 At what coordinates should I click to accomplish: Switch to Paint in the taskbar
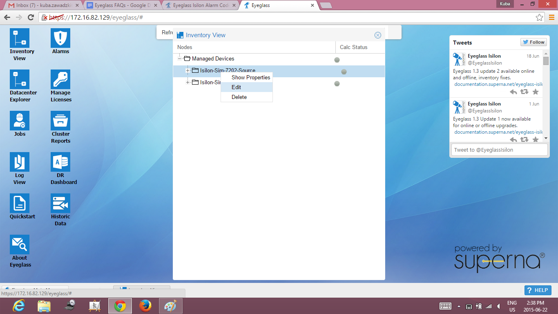[171, 305]
